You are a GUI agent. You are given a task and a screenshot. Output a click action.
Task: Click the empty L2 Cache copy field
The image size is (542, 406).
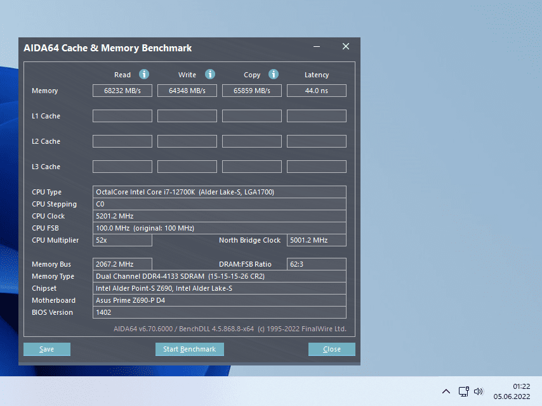(x=251, y=141)
